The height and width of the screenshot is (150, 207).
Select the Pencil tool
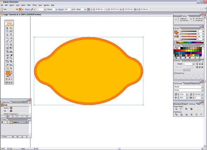[11, 41]
